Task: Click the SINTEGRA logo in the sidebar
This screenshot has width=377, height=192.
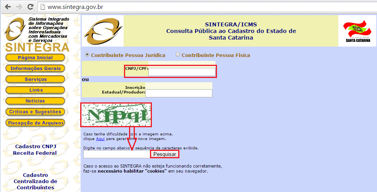Action: tap(37, 35)
